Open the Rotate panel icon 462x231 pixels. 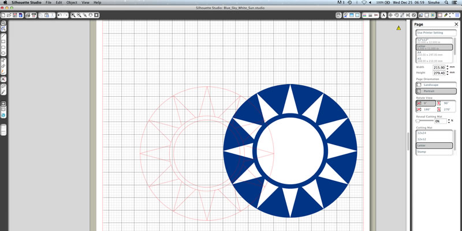point(396,16)
